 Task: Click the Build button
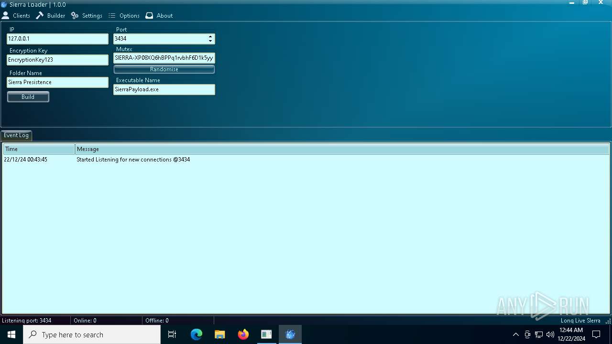click(28, 97)
